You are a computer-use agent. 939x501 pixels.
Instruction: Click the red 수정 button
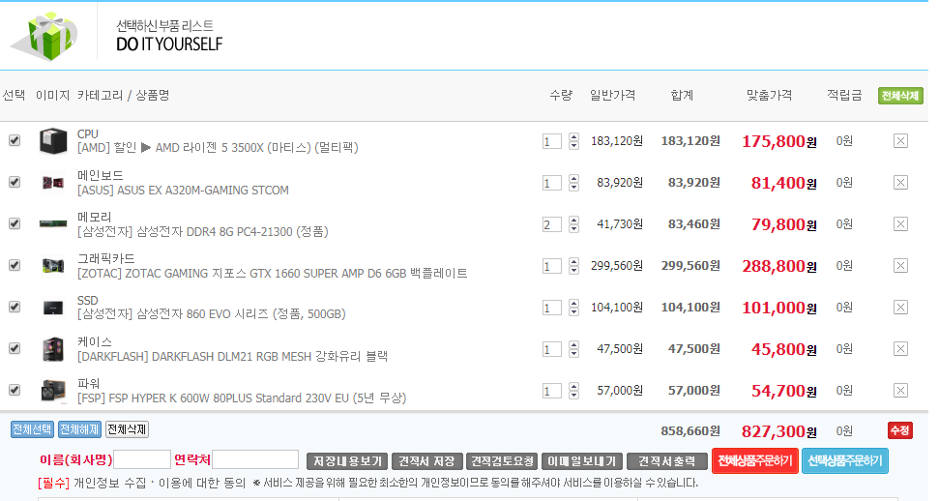[899, 430]
